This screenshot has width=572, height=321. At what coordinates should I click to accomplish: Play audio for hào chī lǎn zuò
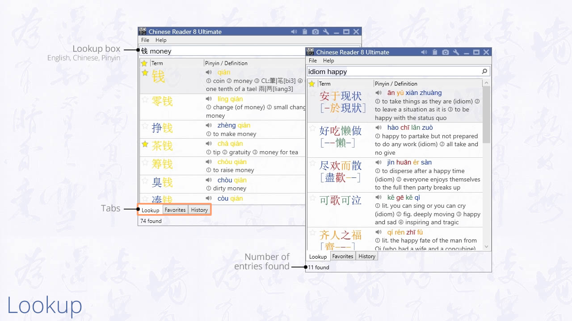pos(379,128)
